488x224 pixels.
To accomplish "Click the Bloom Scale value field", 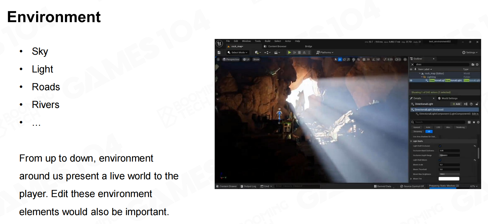I will point(449,165).
